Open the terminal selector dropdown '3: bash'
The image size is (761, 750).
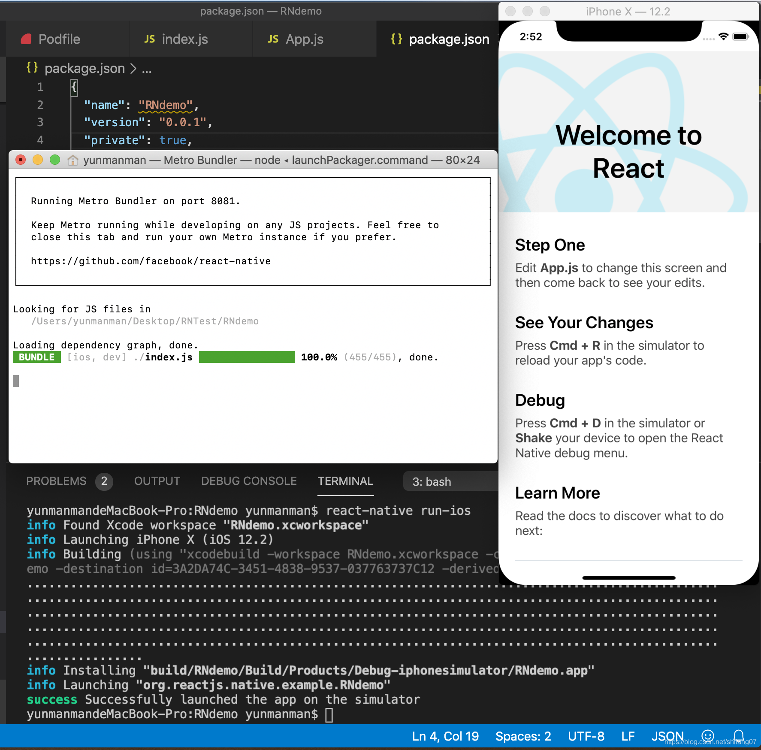(x=450, y=481)
